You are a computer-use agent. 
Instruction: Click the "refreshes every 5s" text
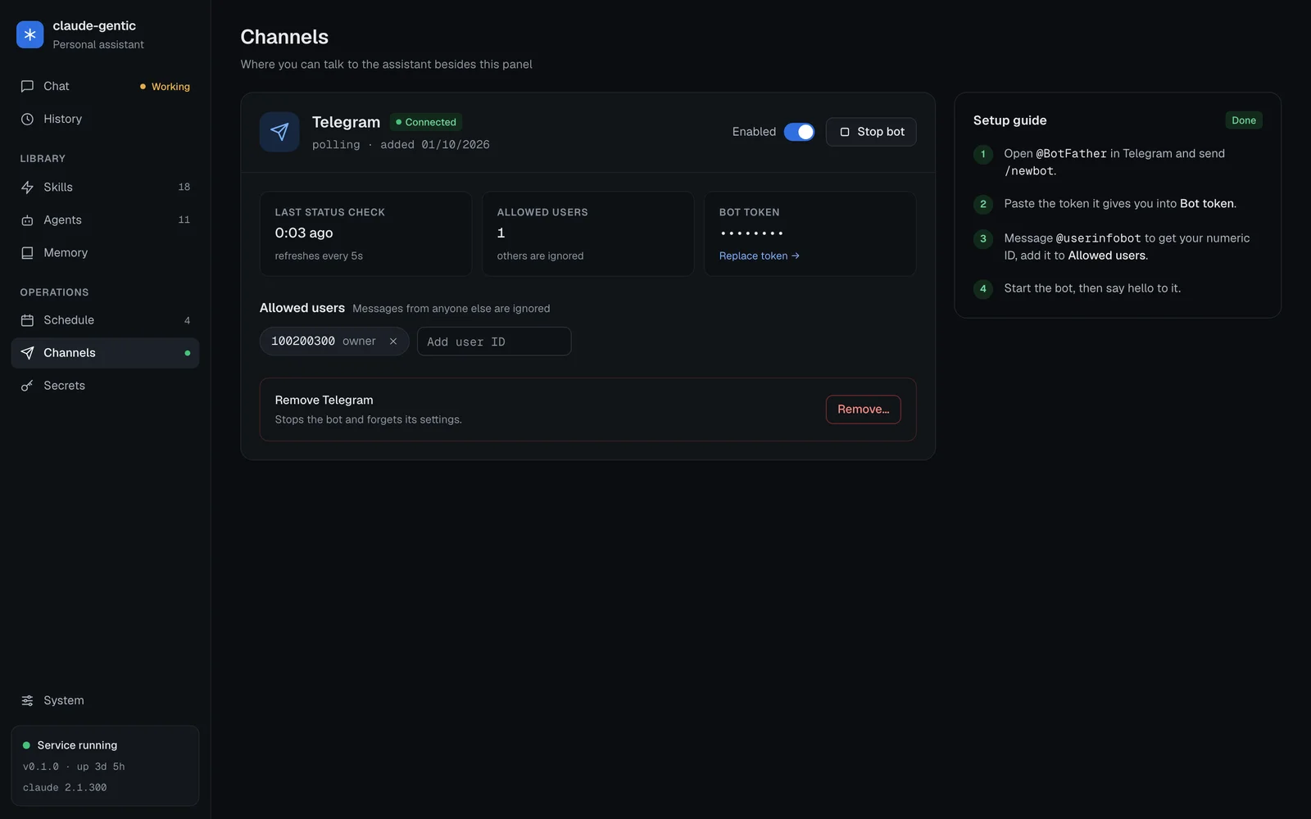coord(319,256)
